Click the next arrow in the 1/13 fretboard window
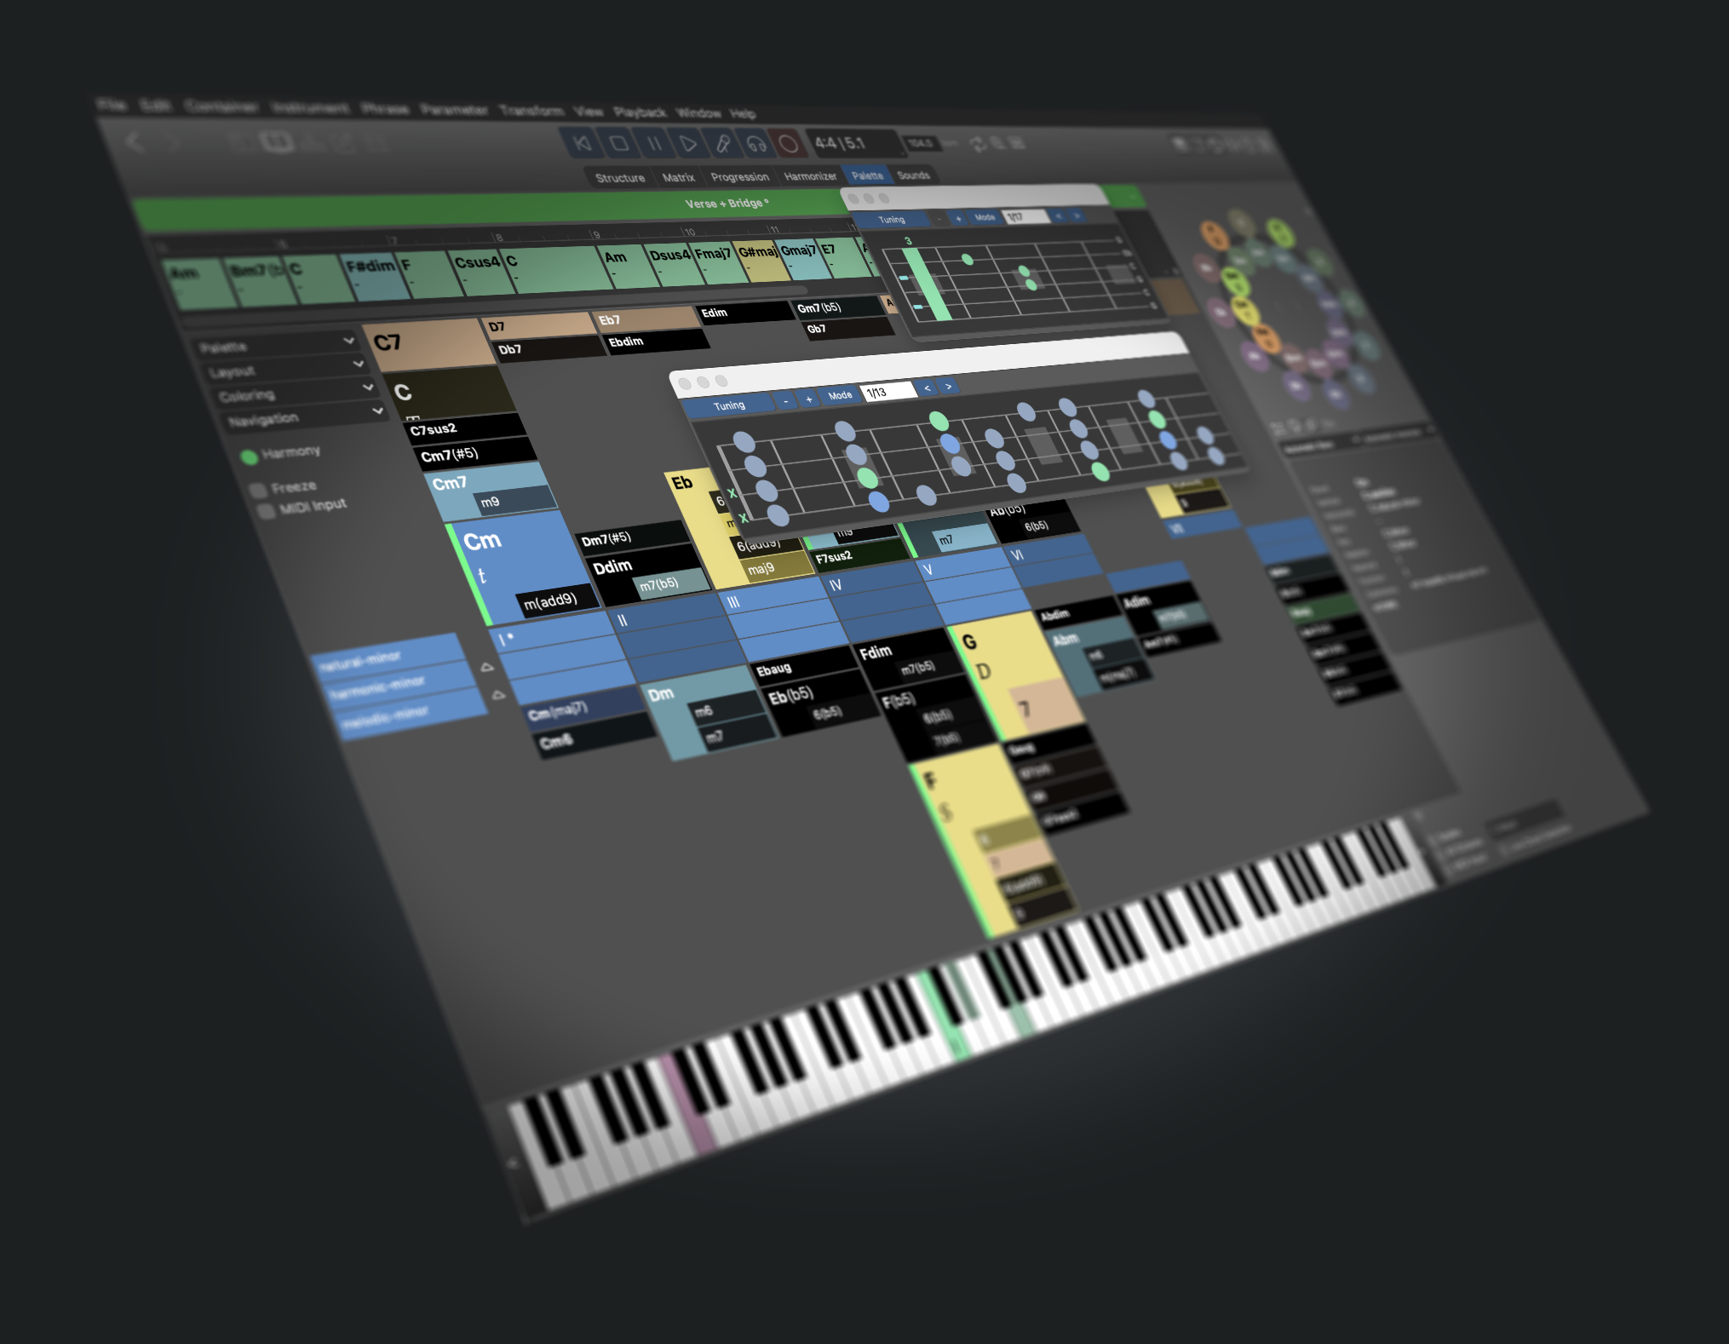Viewport: 1729px width, 1344px height. point(948,387)
